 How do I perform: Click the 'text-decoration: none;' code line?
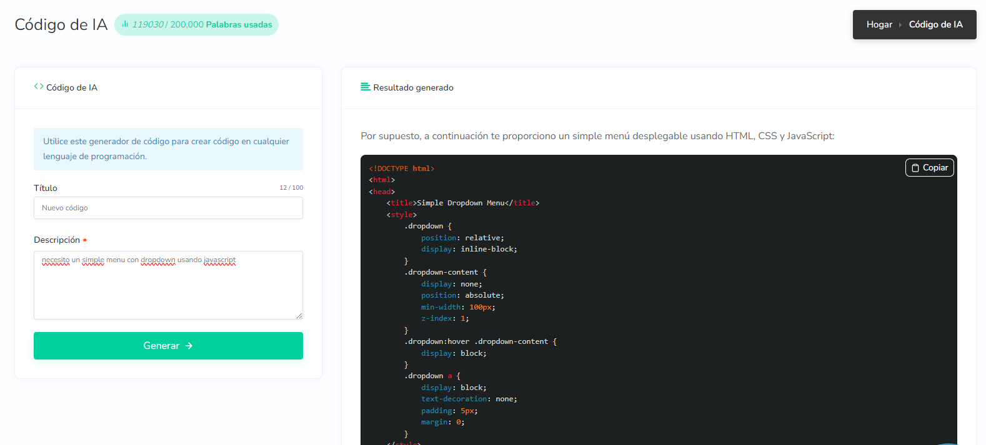469,399
